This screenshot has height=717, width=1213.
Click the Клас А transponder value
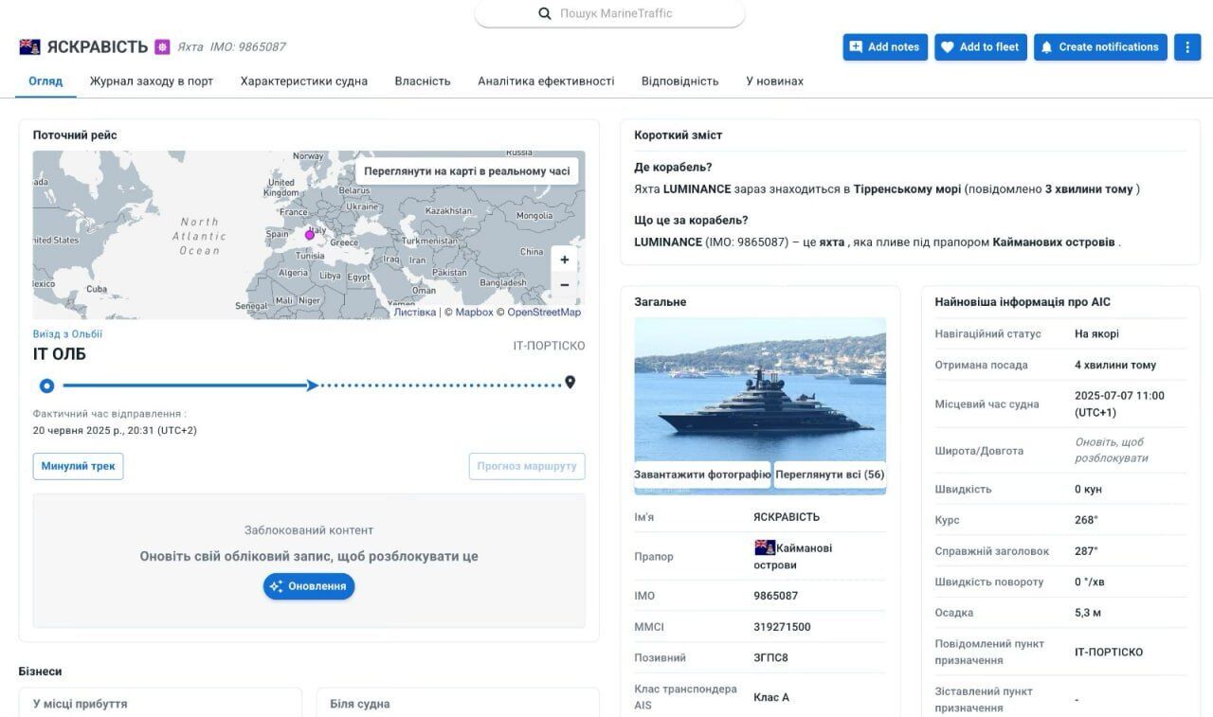pyautogui.click(x=771, y=697)
